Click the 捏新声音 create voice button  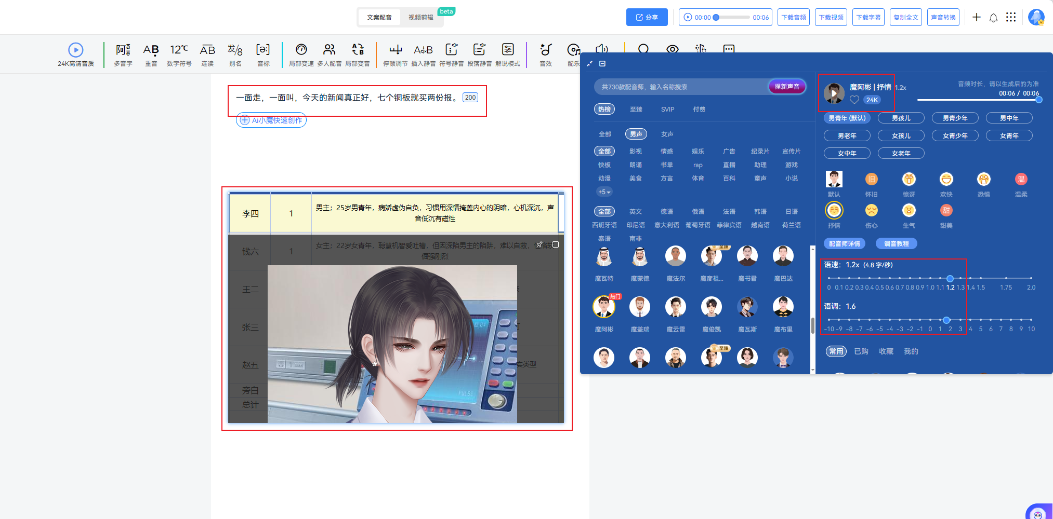787,87
